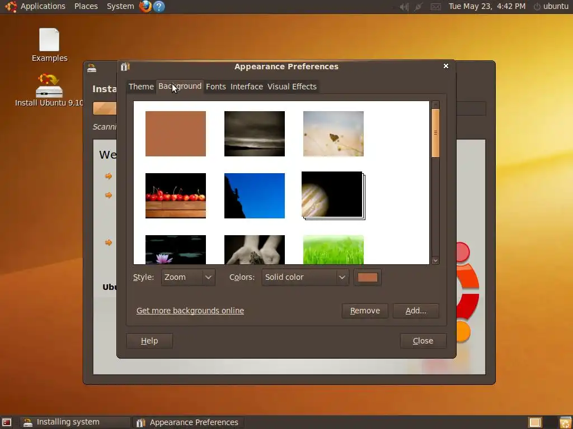Select the Background tab
This screenshot has height=429, width=573.
coord(180,86)
